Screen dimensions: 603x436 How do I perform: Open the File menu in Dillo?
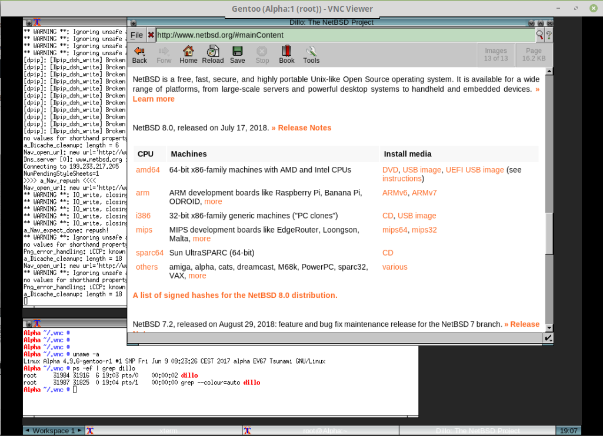coord(136,35)
